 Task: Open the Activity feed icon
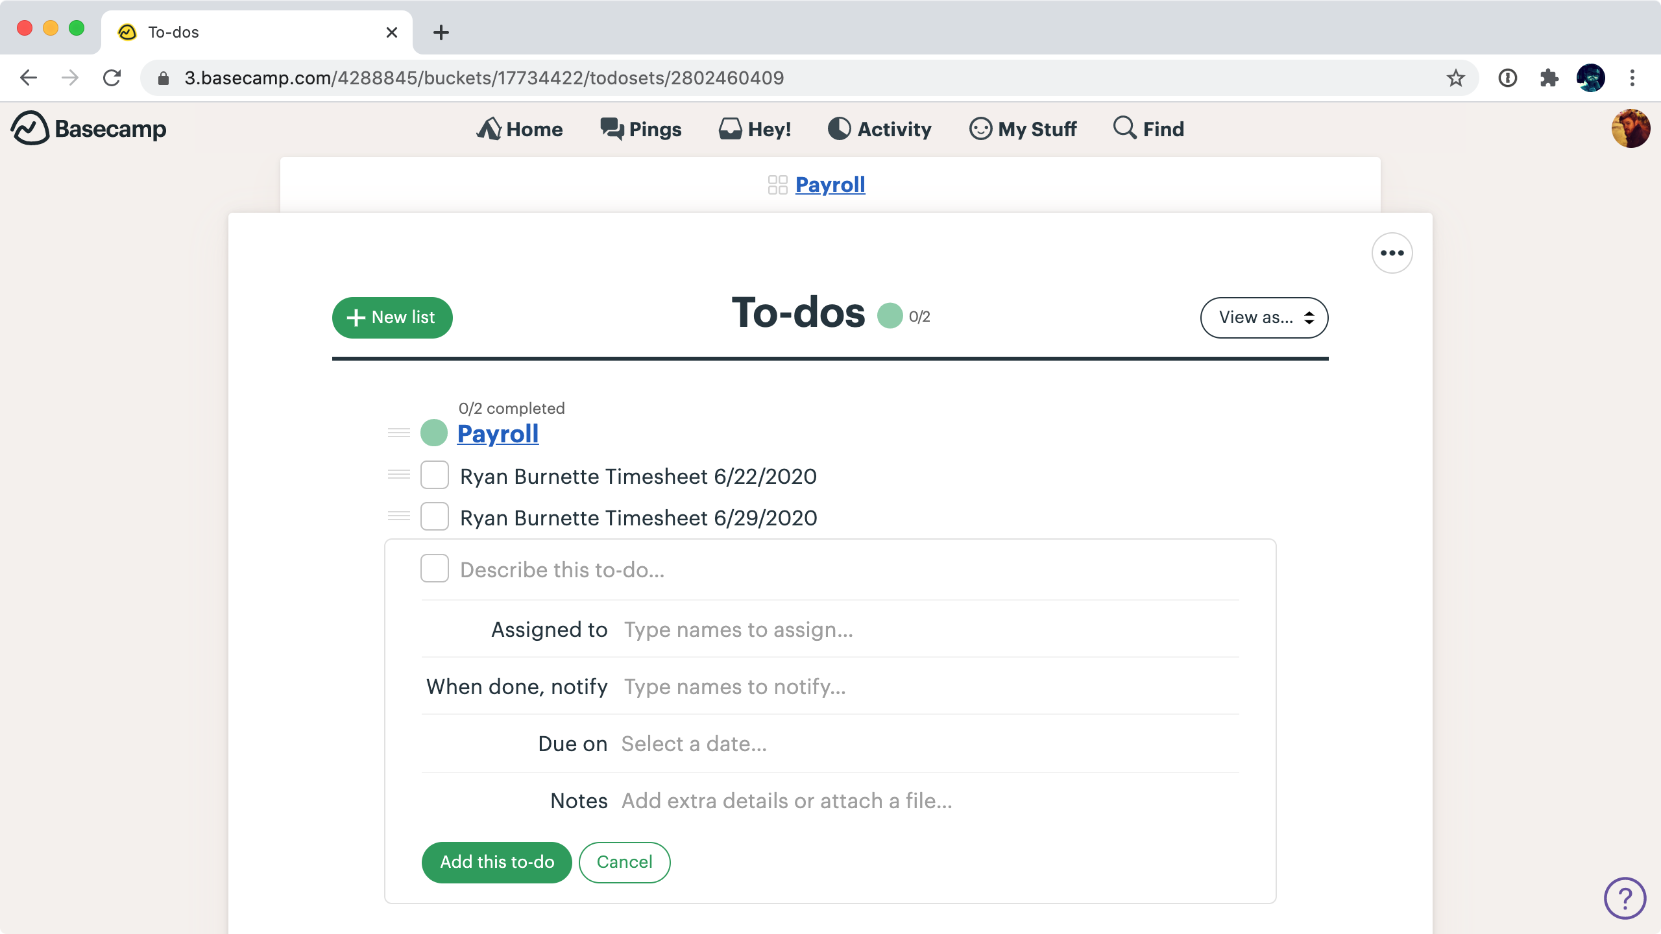(838, 128)
